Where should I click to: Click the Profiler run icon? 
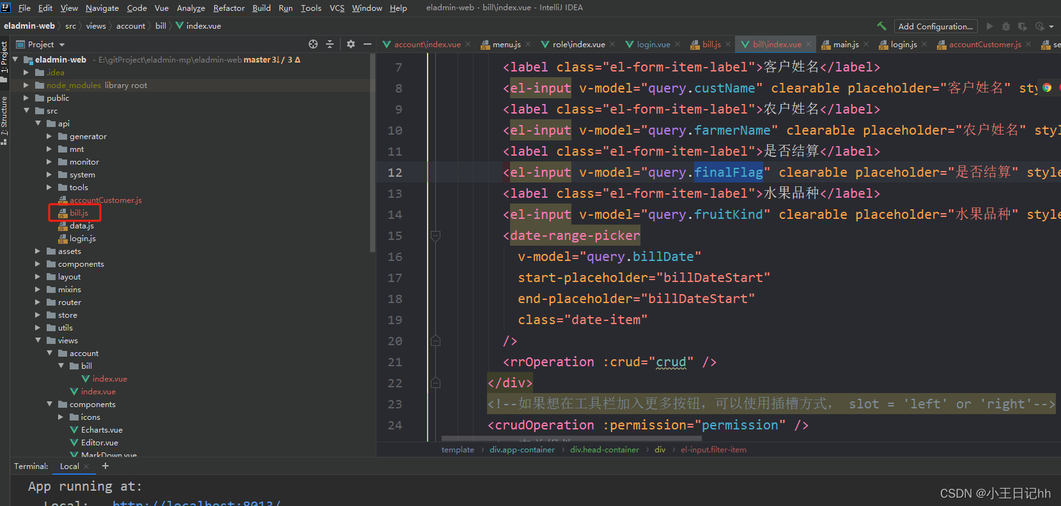(1039, 26)
